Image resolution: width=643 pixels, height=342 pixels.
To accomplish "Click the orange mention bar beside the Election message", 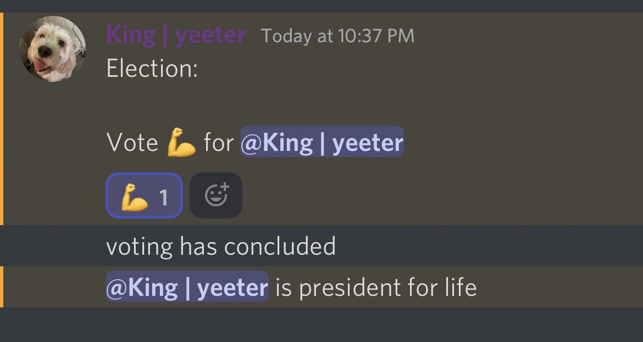I will point(2,119).
